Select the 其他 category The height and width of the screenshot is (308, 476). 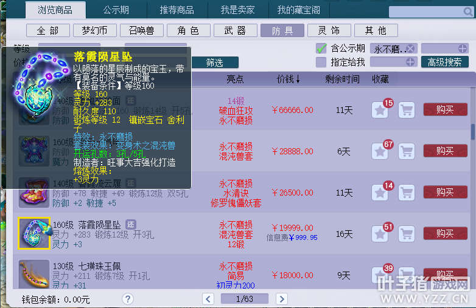pyautogui.click(x=376, y=30)
